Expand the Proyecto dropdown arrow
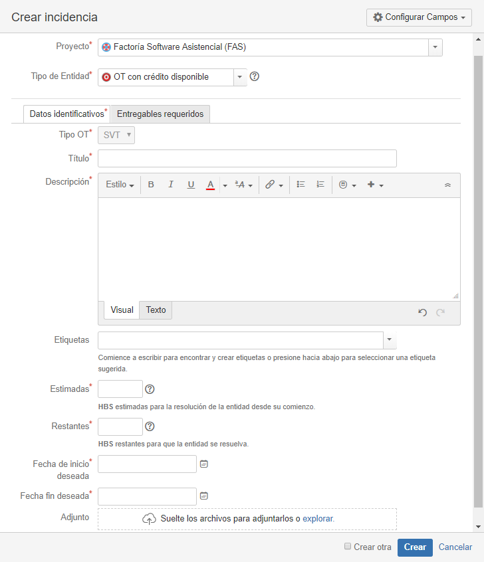484x562 pixels. point(435,47)
